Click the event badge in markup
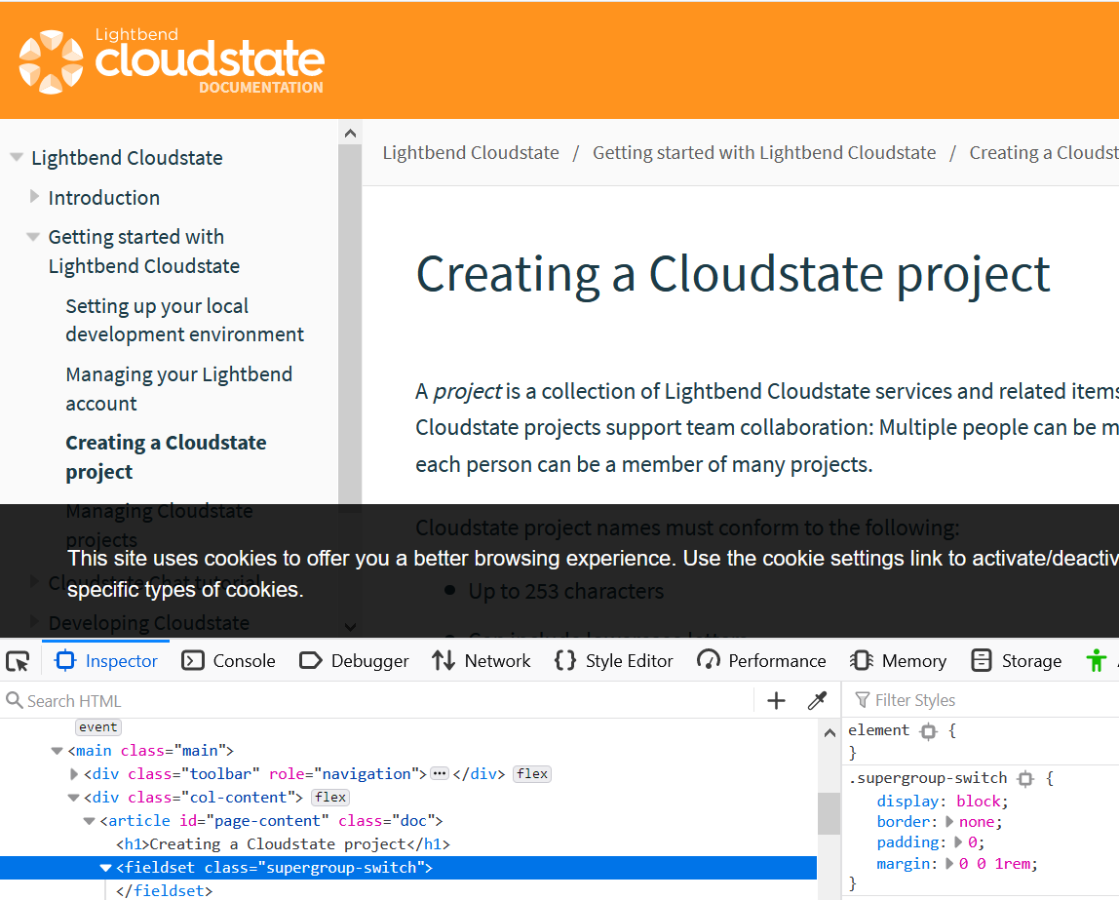 pos(97,727)
